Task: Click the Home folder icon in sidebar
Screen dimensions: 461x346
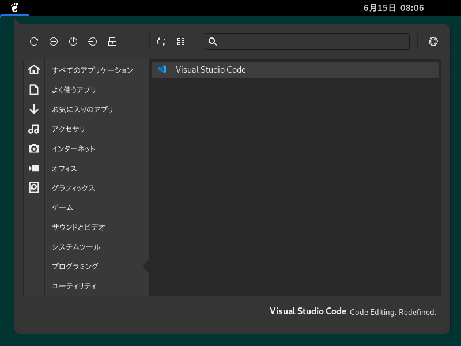Action: 34,69
